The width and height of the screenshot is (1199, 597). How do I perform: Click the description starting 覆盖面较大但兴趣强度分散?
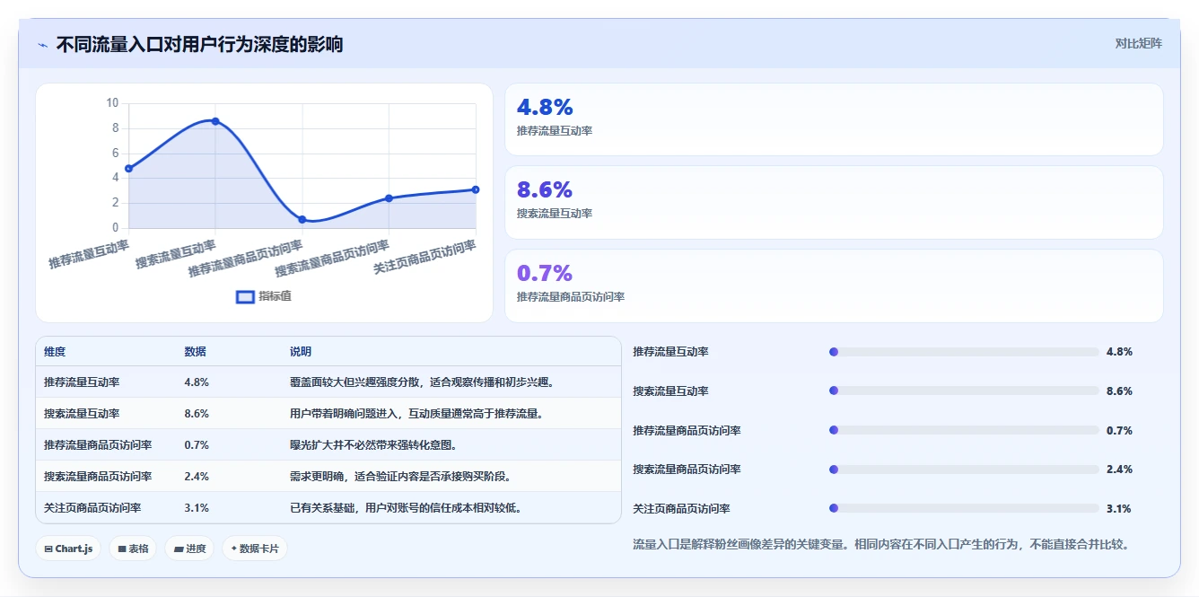click(x=422, y=382)
